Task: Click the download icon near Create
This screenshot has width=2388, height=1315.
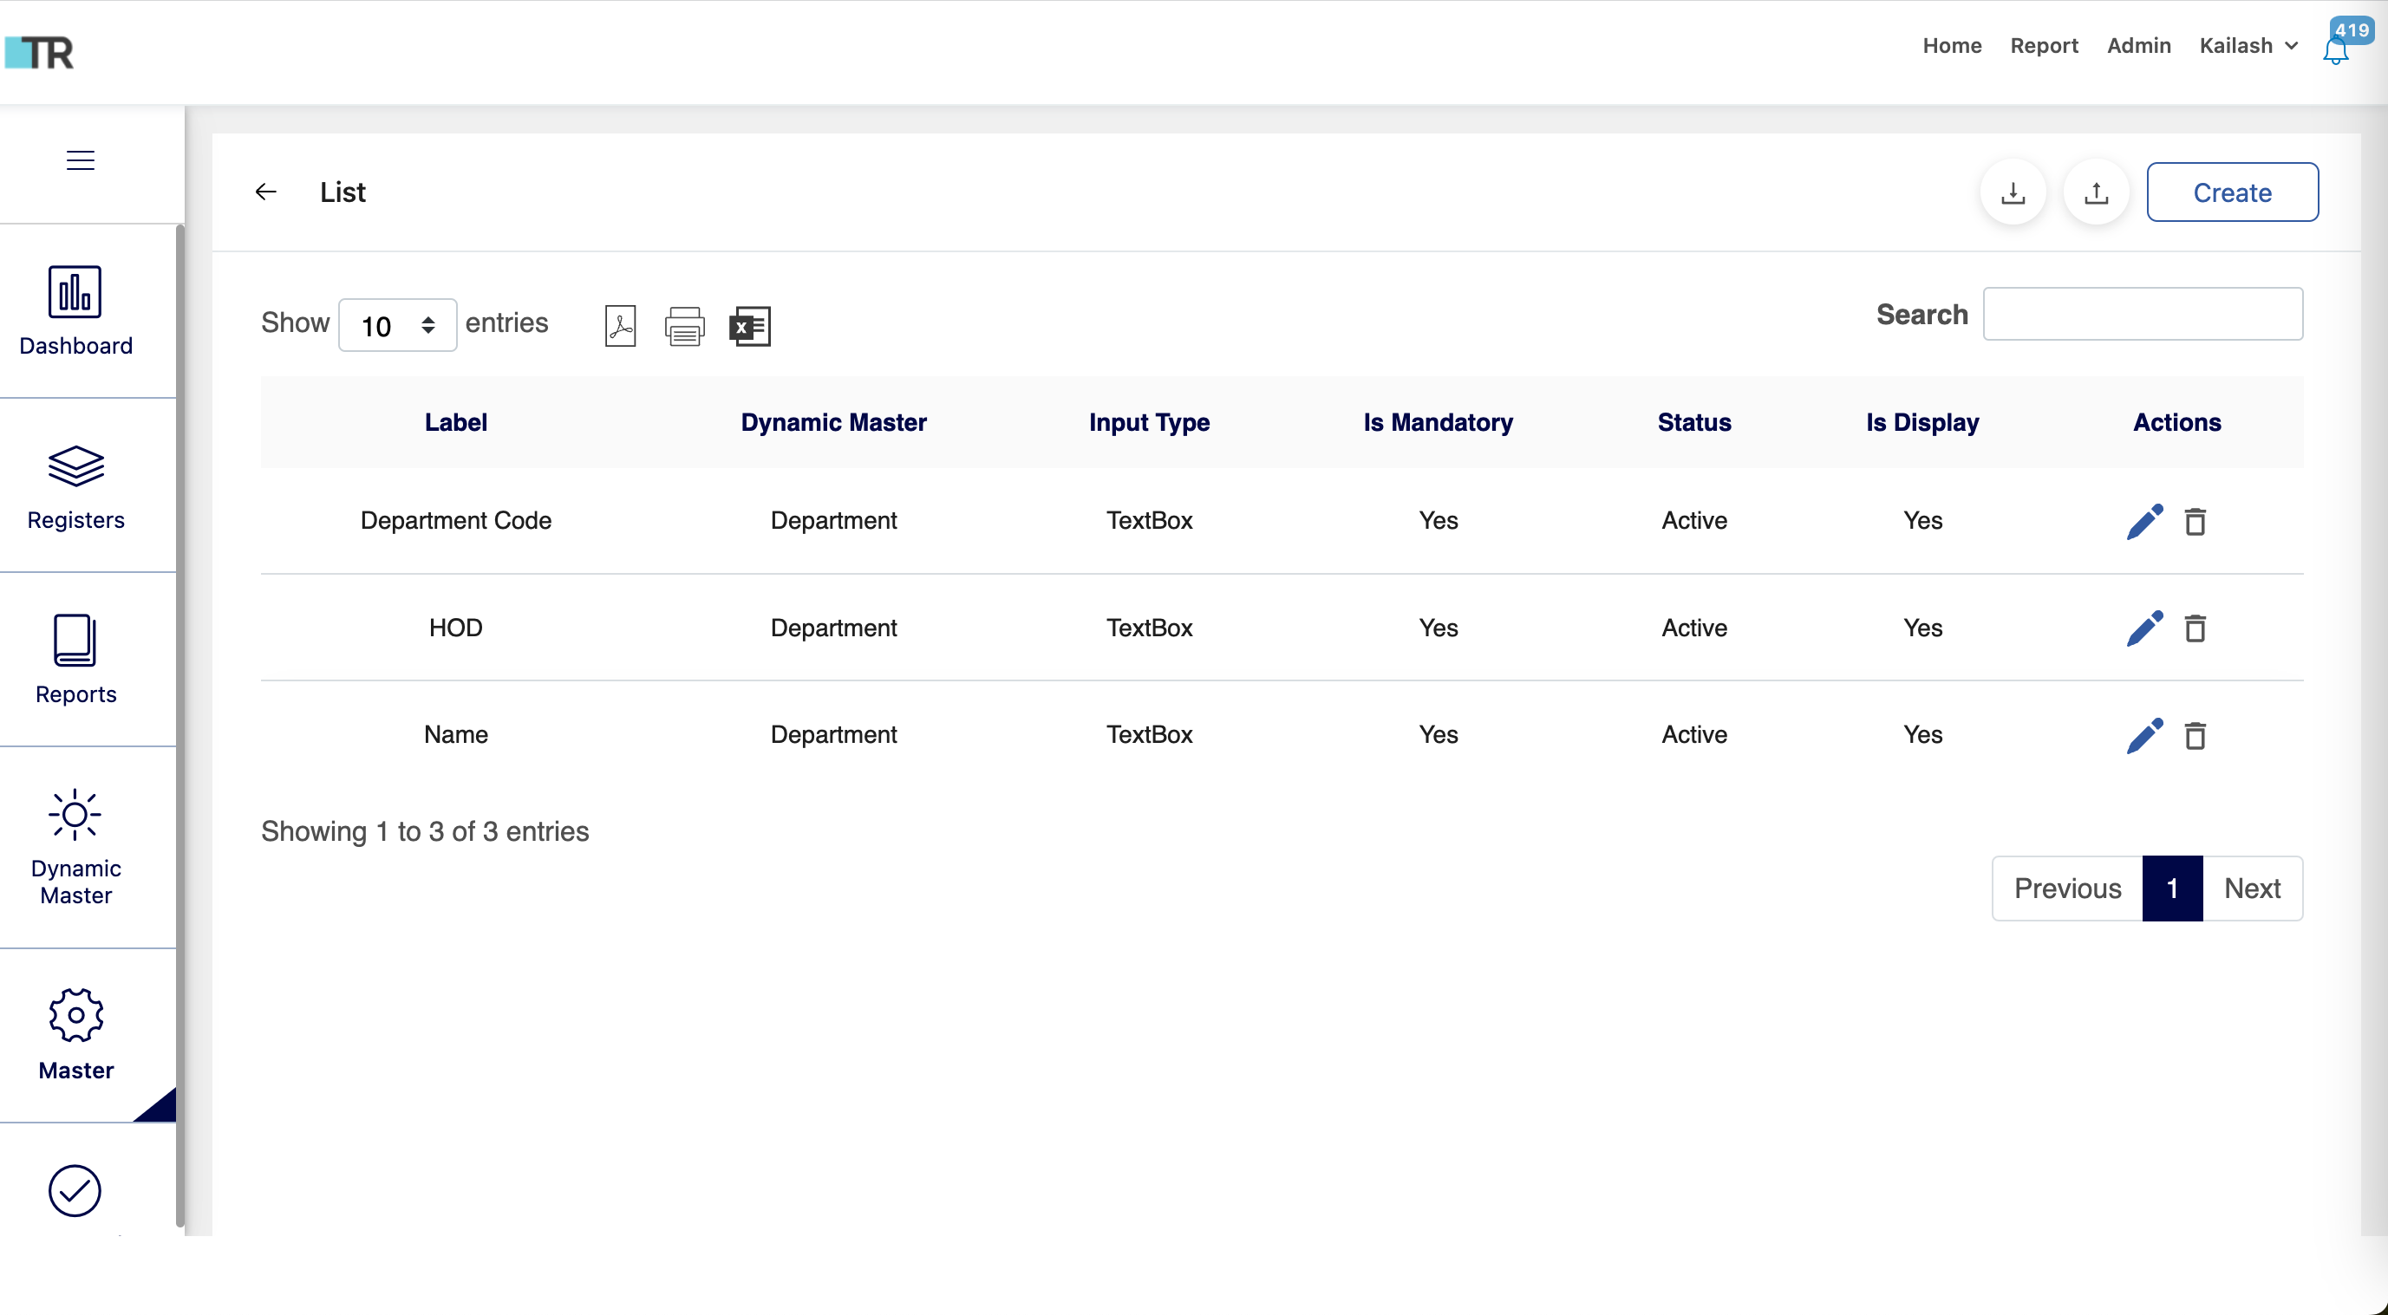Action: point(2013,192)
